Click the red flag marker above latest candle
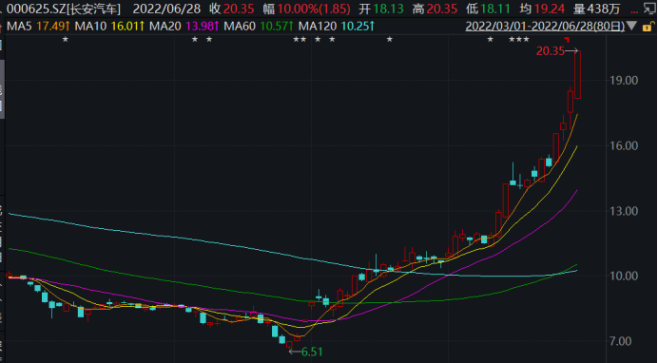Image resolution: width=658 pixels, height=363 pixels. (x=567, y=40)
